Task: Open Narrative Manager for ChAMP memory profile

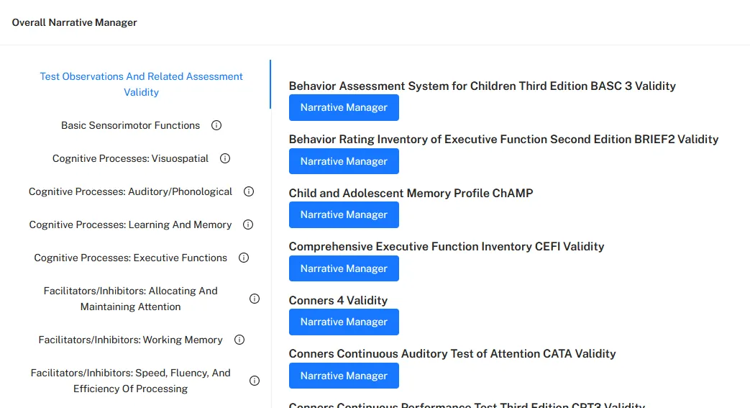Action: [344, 215]
